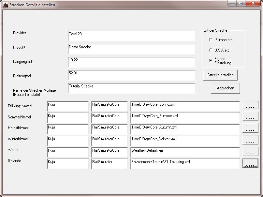The width and height of the screenshot is (263, 197).
Task: Click the focused browse button for Gelände
Action: [250, 163]
